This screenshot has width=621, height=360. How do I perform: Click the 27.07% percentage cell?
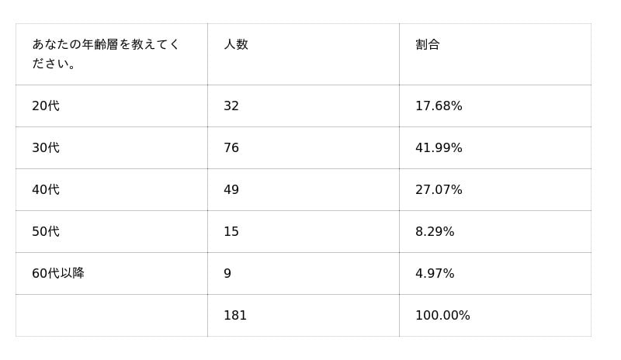(439, 190)
